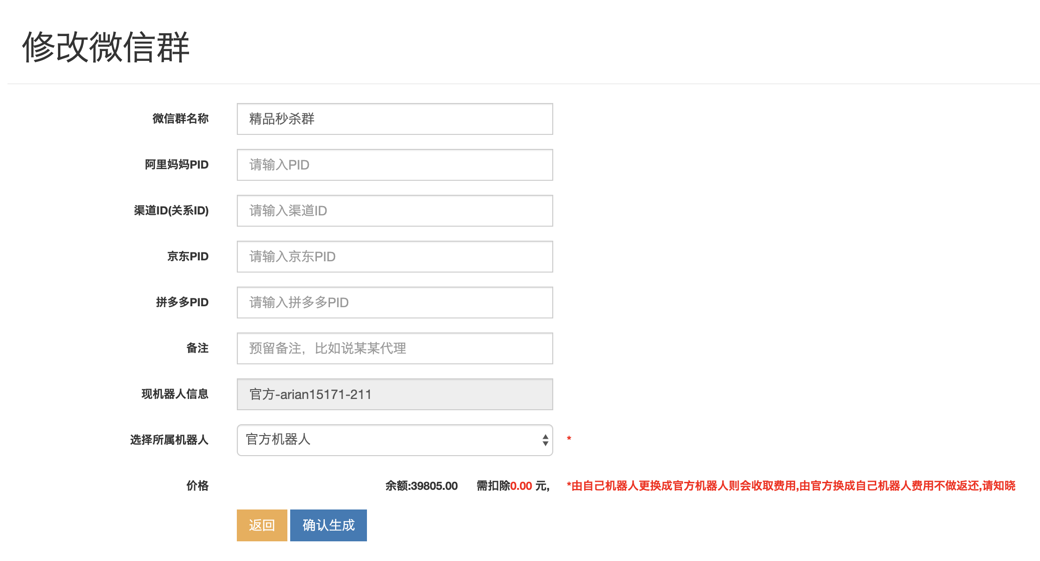Select the 京东PID input field
1040x561 pixels.
pyautogui.click(x=395, y=257)
